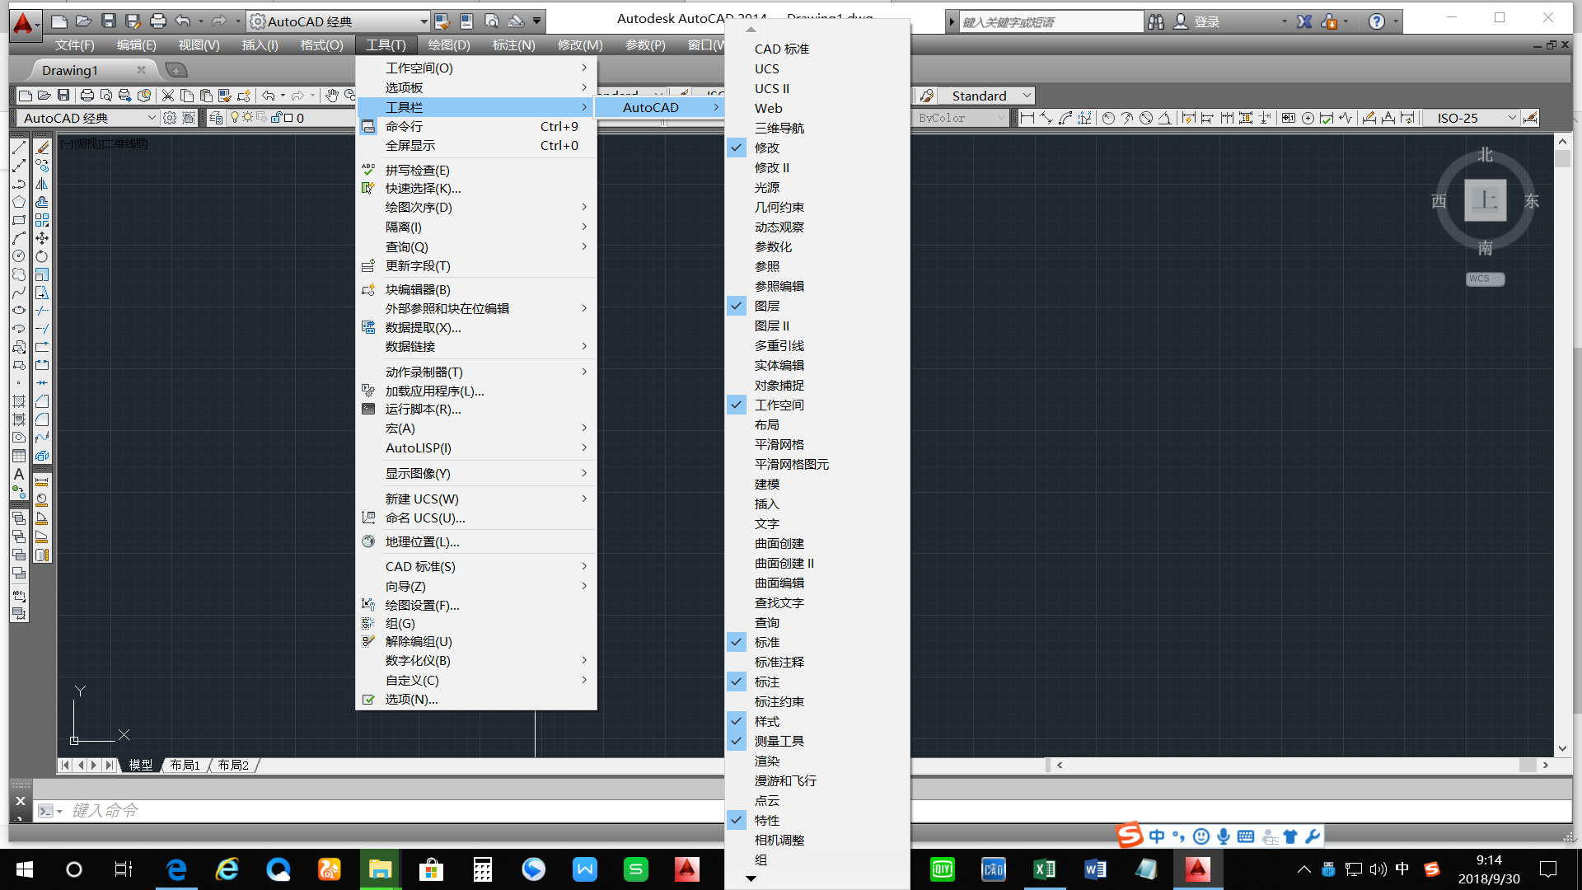Select the Offset modify tool

[42, 202]
